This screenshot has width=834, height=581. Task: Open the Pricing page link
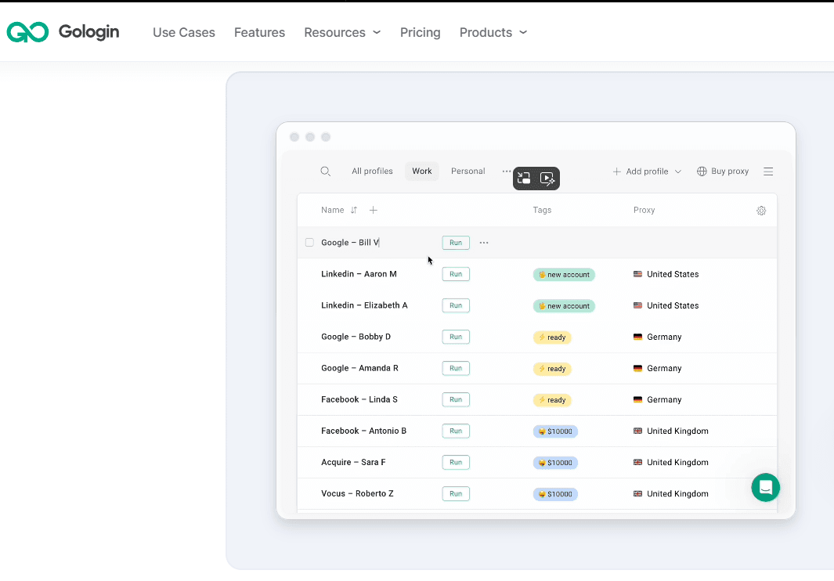pos(420,32)
